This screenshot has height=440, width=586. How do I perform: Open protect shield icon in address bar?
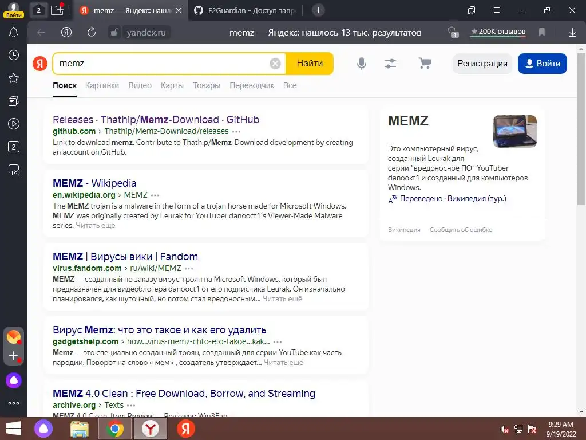tap(453, 32)
